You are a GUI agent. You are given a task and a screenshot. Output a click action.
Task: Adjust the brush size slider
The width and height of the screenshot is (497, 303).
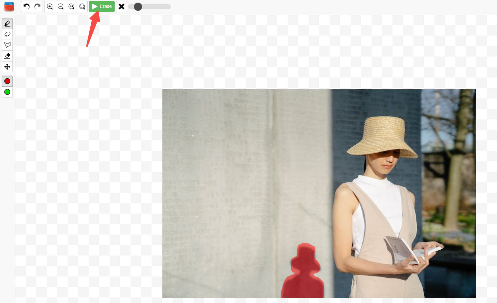tap(149, 7)
